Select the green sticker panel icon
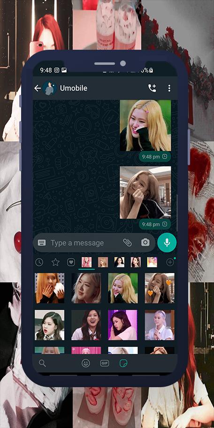This screenshot has width=214, height=428. click(123, 363)
